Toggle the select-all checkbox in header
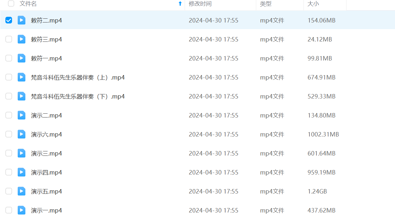The width and height of the screenshot is (395, 222). (11, 4)
